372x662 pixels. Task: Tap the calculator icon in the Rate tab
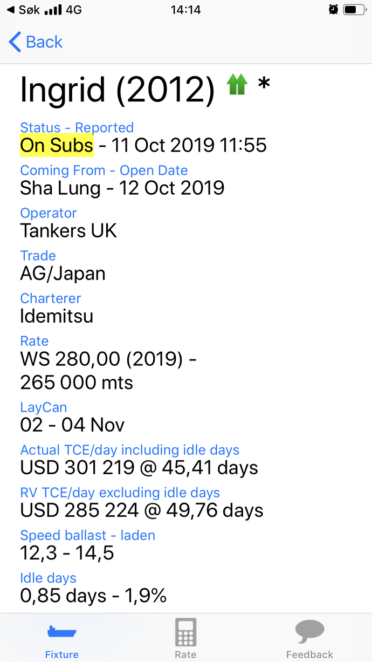pyautogui.click(x=185, y=632)
